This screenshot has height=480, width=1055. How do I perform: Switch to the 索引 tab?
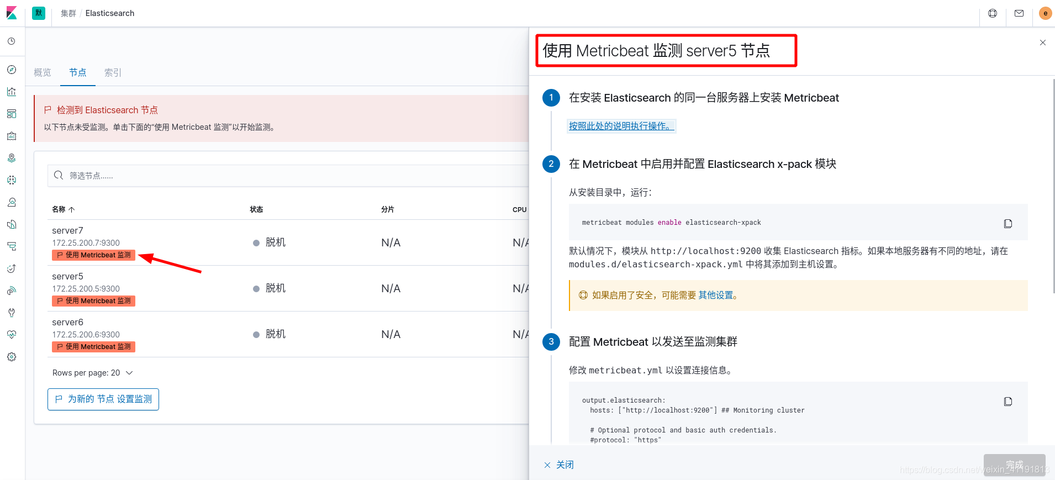[113, 72]
